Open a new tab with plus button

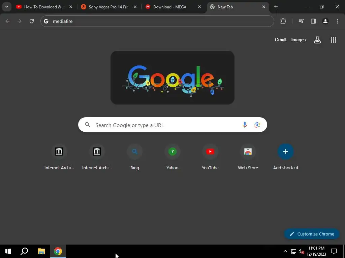click(x=276, y=7)
